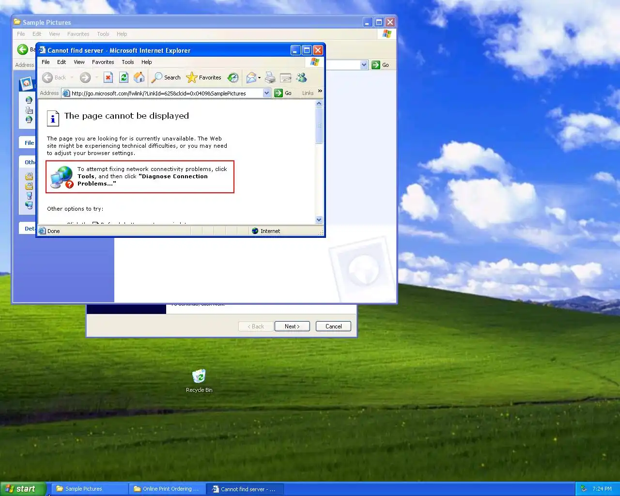Expand the Mail button dropdown arrow
Screen dimensions: 620x496
(260, 77)
